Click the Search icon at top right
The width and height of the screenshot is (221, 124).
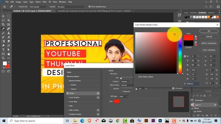pos(206,7)
